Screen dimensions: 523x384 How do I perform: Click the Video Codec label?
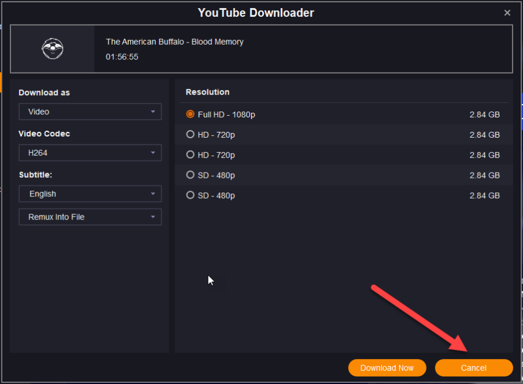tap(44, 134)
